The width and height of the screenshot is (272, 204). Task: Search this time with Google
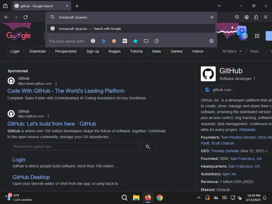(93, 41)
